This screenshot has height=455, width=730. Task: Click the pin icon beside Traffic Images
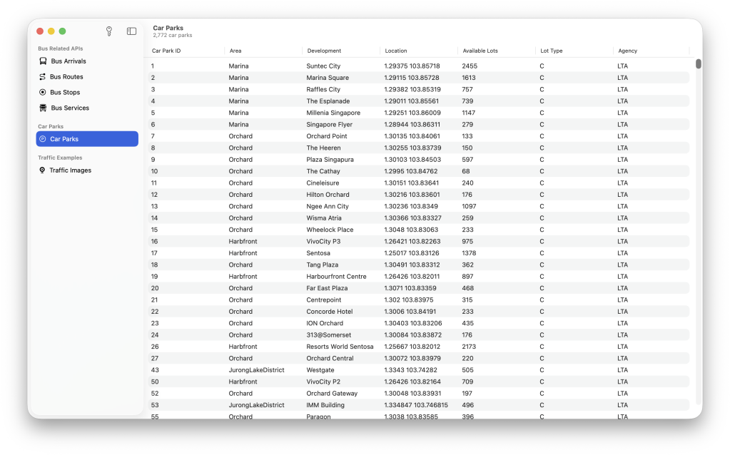(42, 170)
